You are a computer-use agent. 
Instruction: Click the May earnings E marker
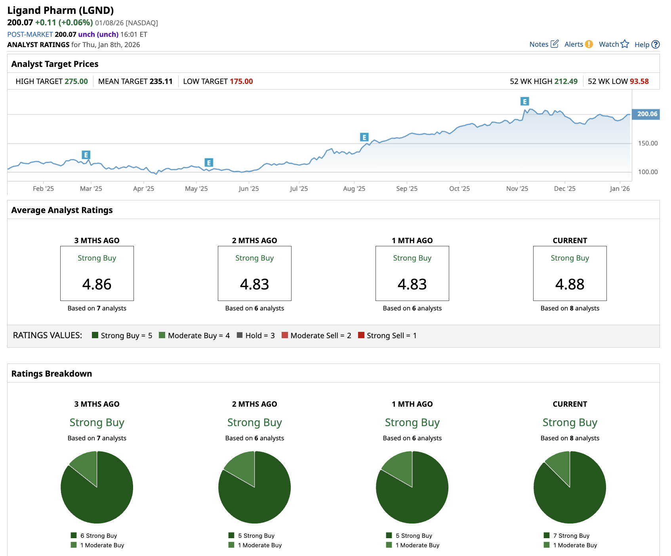click(x=209, y=162)
